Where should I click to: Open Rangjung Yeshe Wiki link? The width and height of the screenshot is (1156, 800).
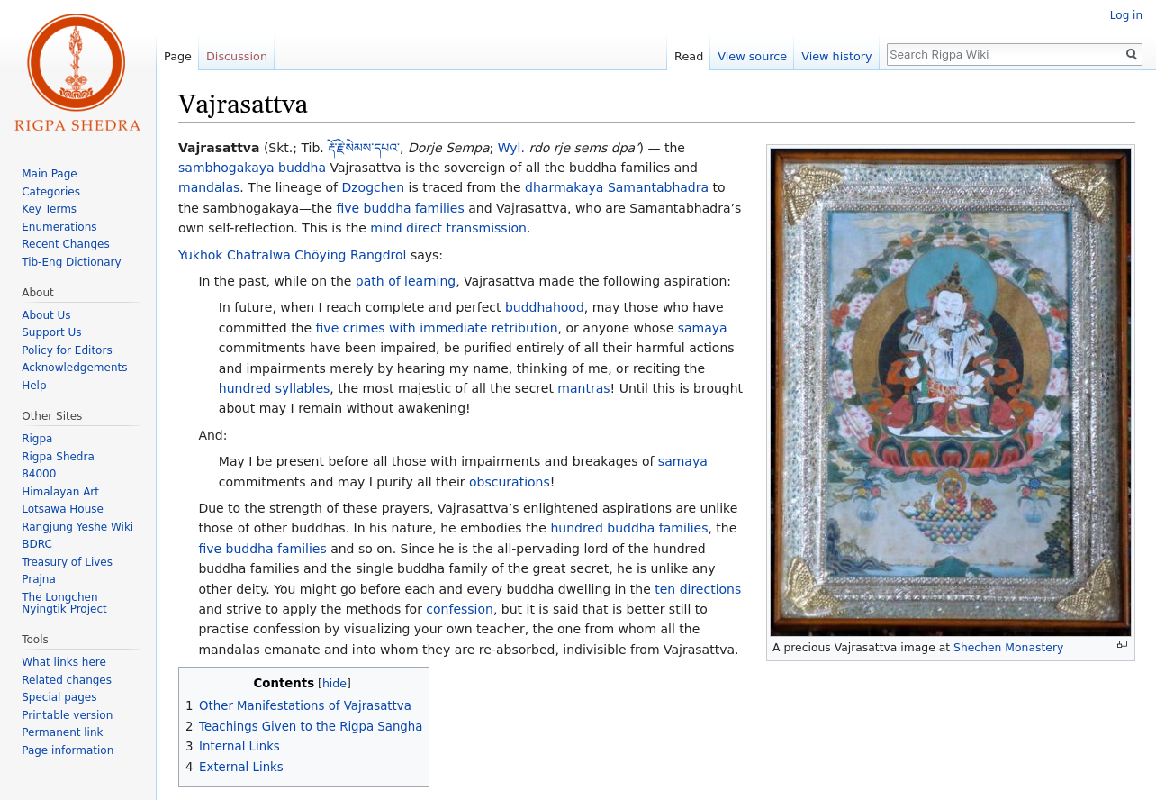point(77,527)
